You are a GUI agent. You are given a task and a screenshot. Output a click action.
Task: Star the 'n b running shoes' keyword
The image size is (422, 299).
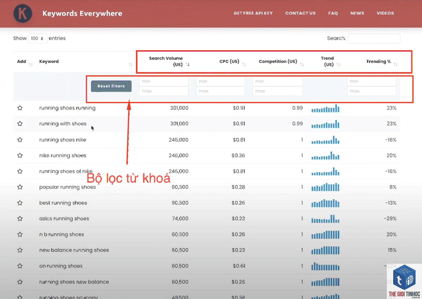click(x=20, y=234)
